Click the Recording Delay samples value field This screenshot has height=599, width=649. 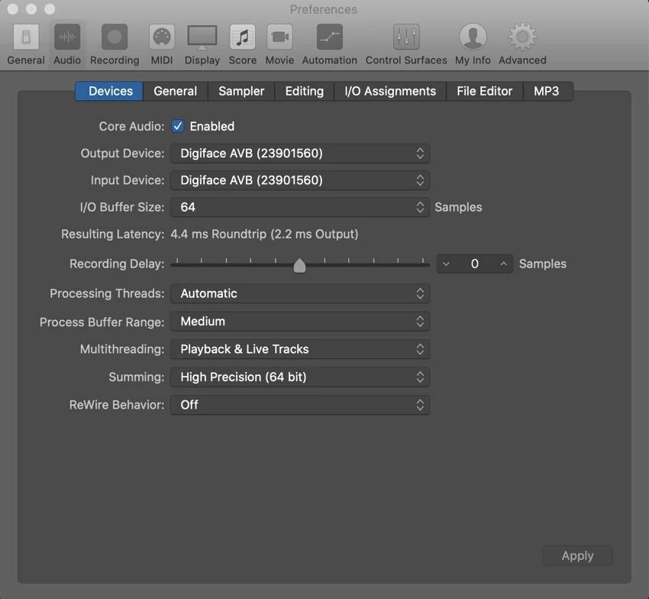[x=475, y=264]
